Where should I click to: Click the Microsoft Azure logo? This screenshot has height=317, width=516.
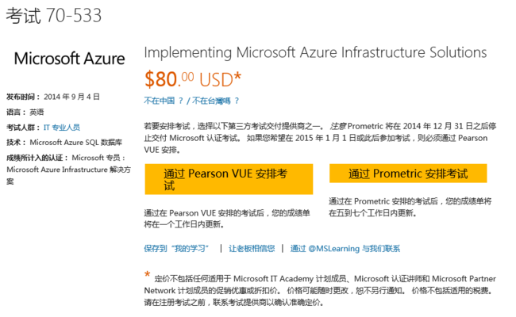pyautogui.click(x=69, y=59)
